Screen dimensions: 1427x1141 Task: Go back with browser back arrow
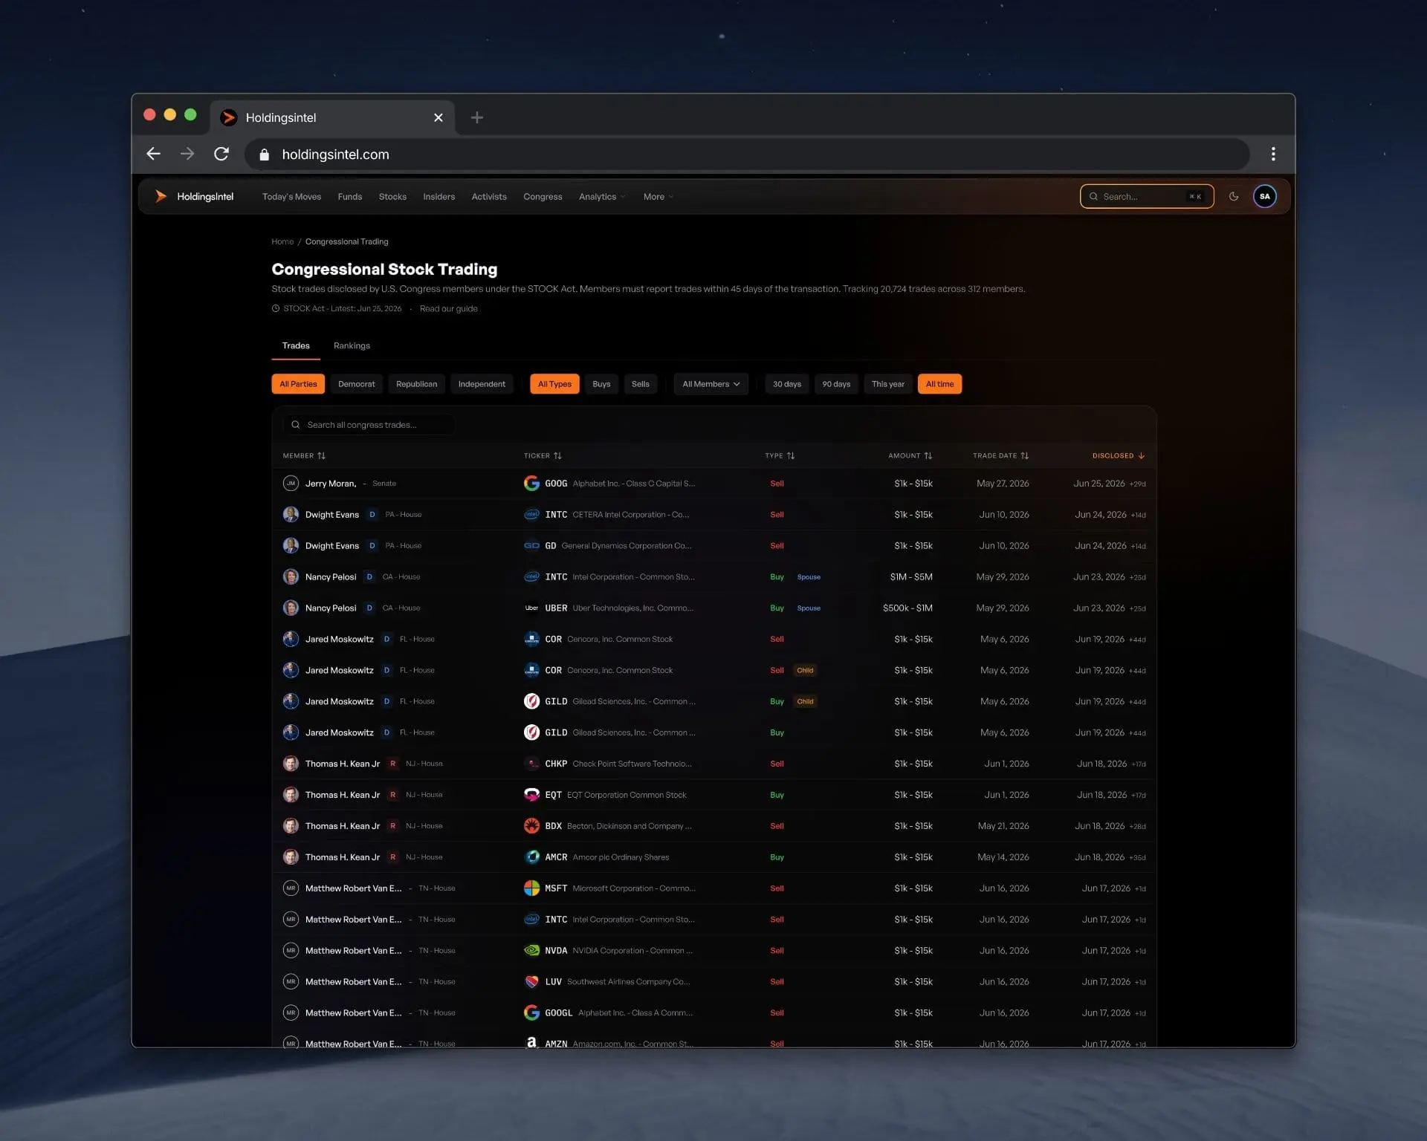point(153,154)
